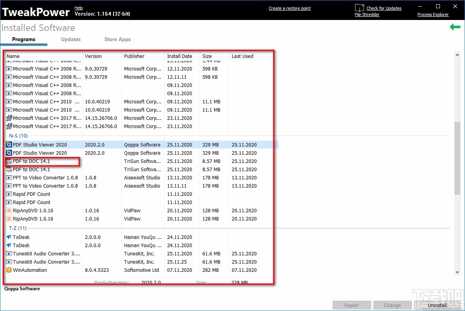Click the green back arrow icon
Image resolution: width=465 pixels, height=311 pixels.
point(455,27)
